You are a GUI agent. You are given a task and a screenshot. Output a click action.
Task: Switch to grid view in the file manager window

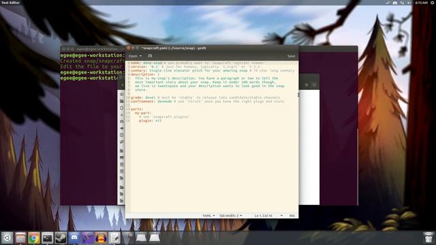tap(314, 84)
